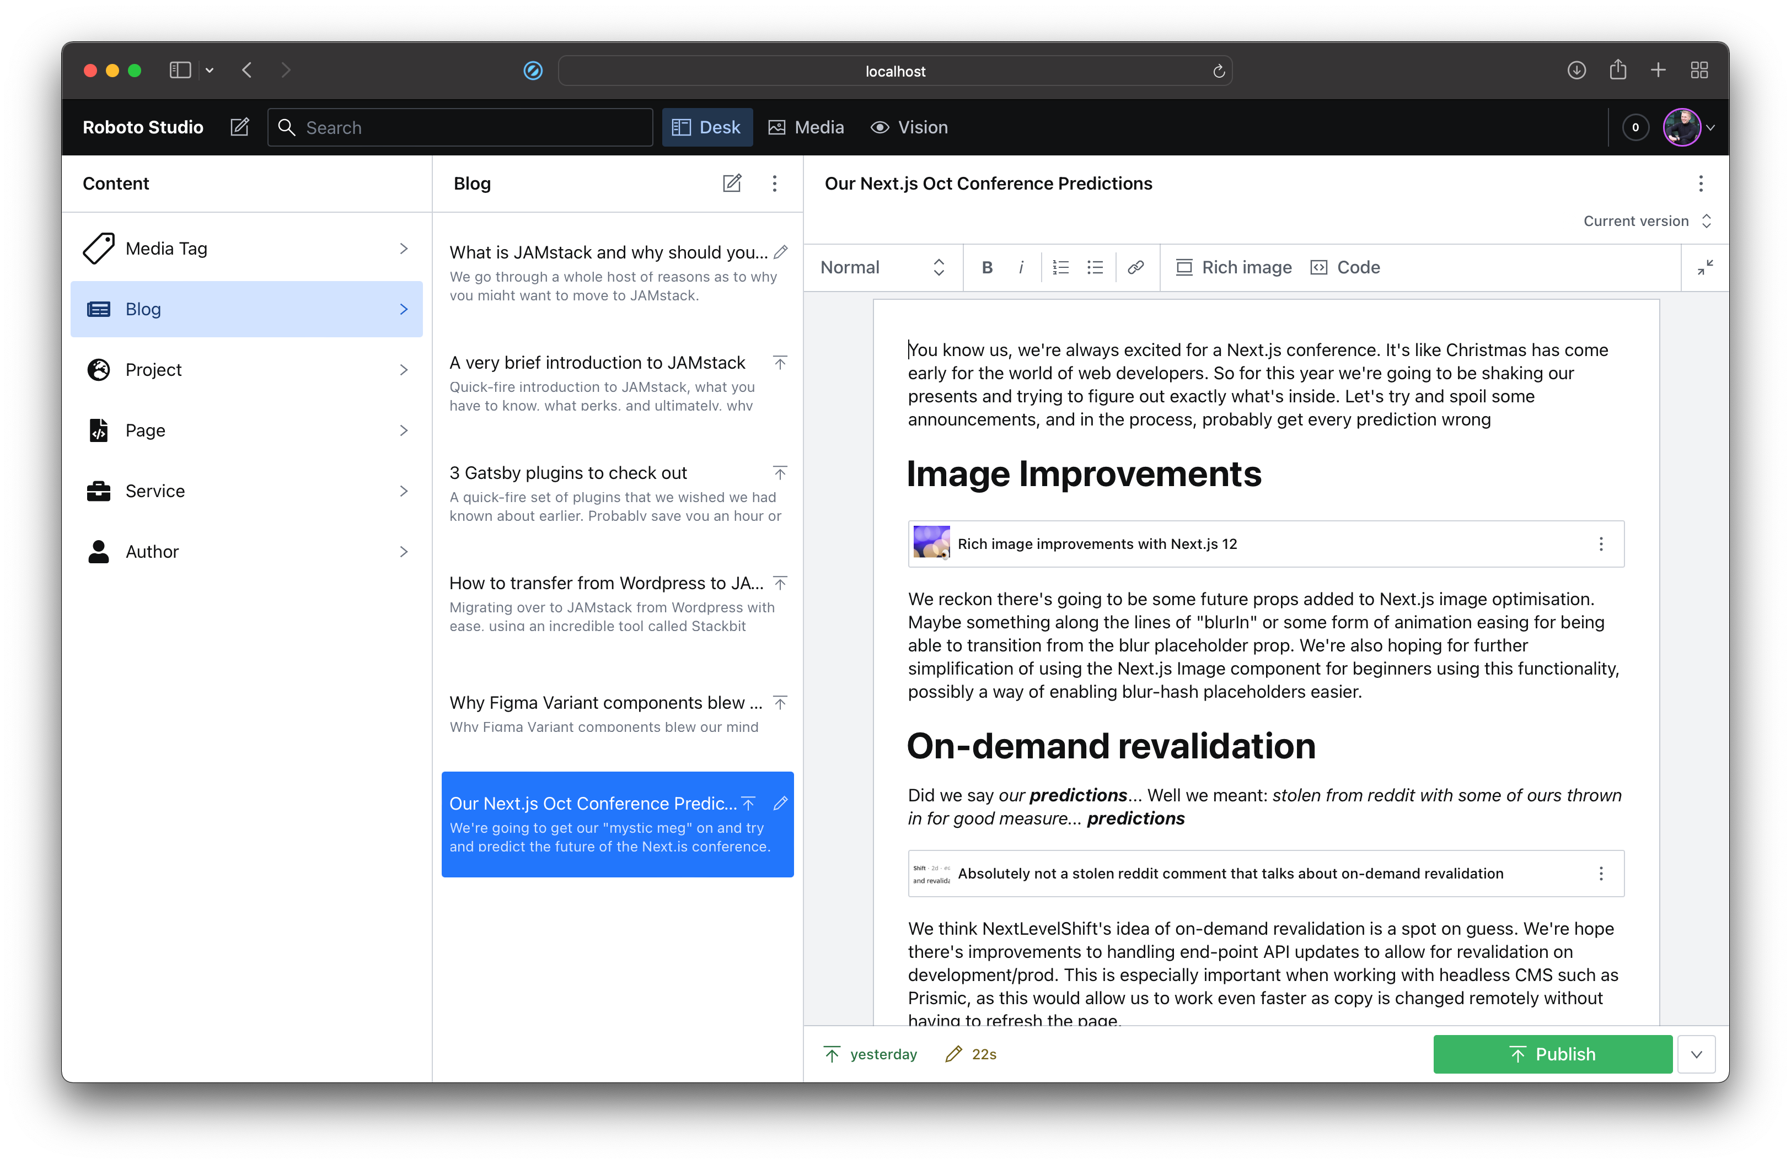Click the create new document icon beside Roboto Studio
The image size is (1791, 1164).
[x=239, y=127]
